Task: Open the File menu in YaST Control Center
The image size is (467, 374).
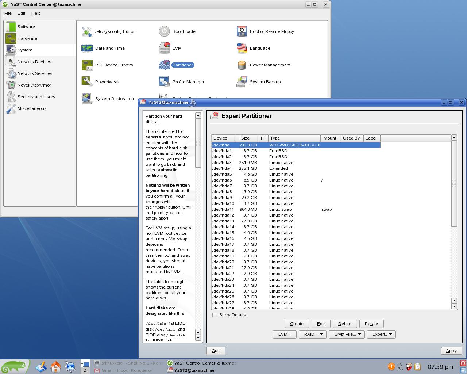Action: [x=8, y=13]
